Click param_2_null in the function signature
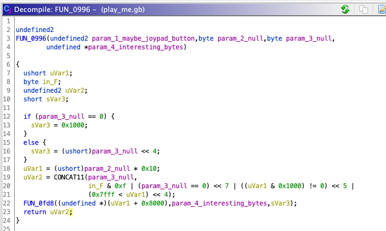 pos(240,39)
